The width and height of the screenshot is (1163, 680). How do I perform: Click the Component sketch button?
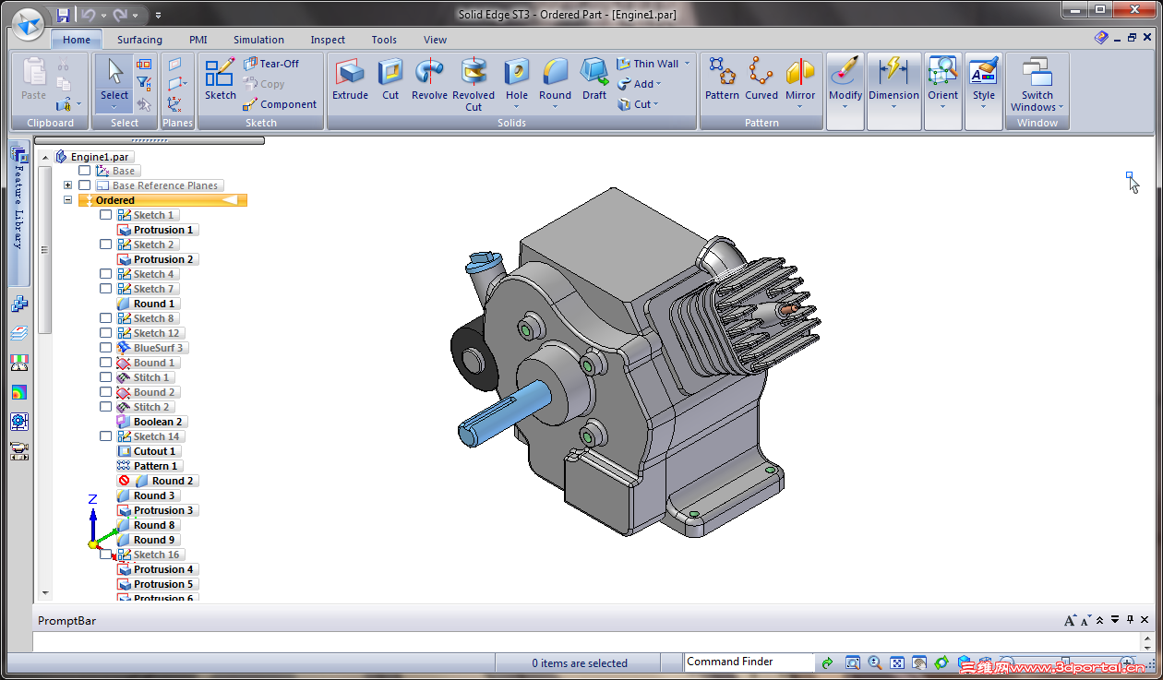click(x=280, y=104)
